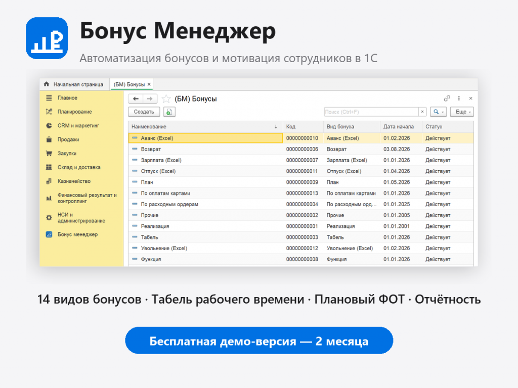Open the Закупки section
The height and width of the screenshot is (388, 518).
67,153
